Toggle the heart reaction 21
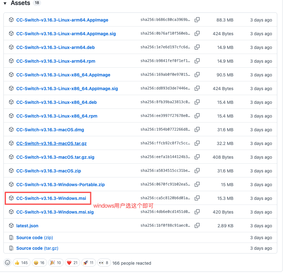 pyautogui.click(x=72, y=263)
